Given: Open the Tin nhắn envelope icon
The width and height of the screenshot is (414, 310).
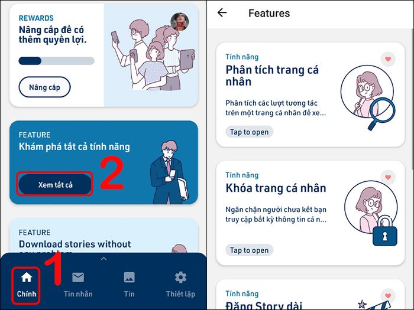Looking at the screenshot, I should click(x=78, y=278).
